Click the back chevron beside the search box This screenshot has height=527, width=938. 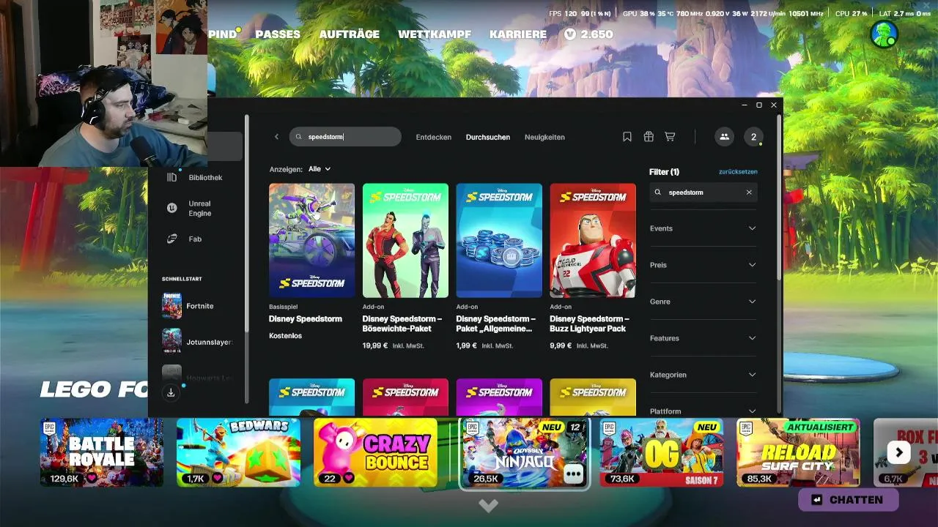click(x=276, y=137)
